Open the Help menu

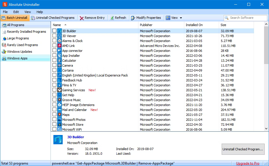pos(39,12)
